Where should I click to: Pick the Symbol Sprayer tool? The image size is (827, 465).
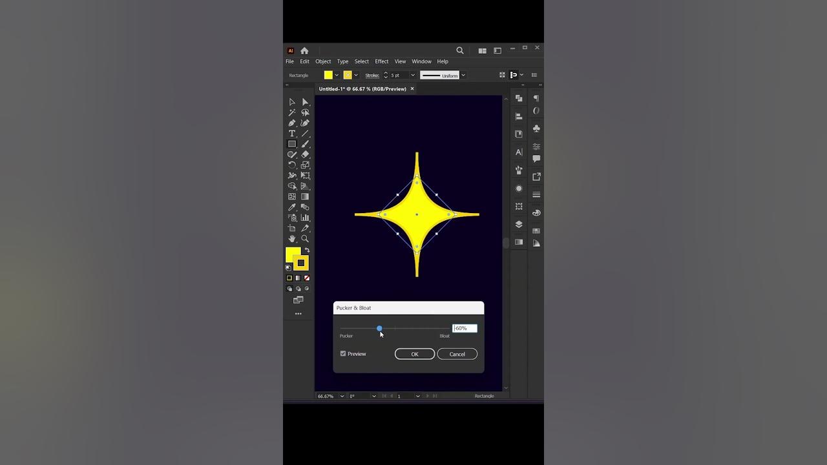click(292, 218)
